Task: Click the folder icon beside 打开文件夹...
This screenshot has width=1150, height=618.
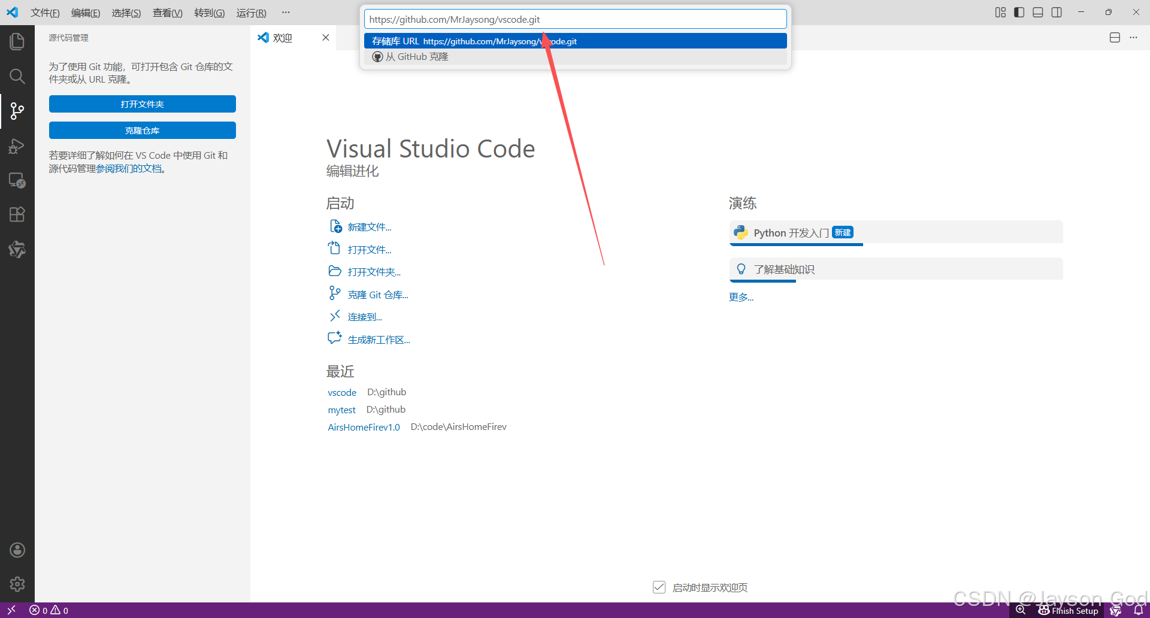Action: tap(335, 271)
